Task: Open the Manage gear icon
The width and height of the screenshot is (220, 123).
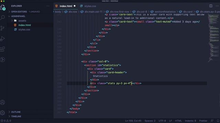Action: tap(2, 113)
